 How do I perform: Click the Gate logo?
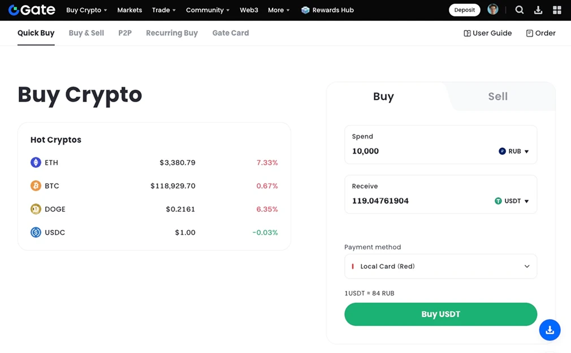tap(32, 10)
